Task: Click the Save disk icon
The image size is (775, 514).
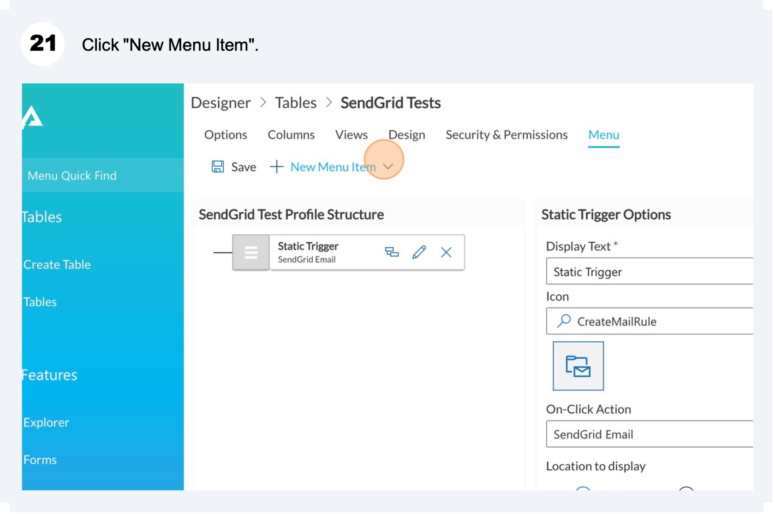Action: pyautogui.click(x=218, y=167)
